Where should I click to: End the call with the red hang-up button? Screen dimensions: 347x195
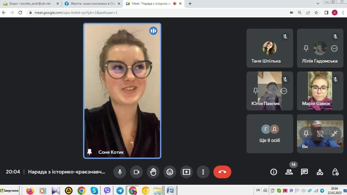coord(222,172)
